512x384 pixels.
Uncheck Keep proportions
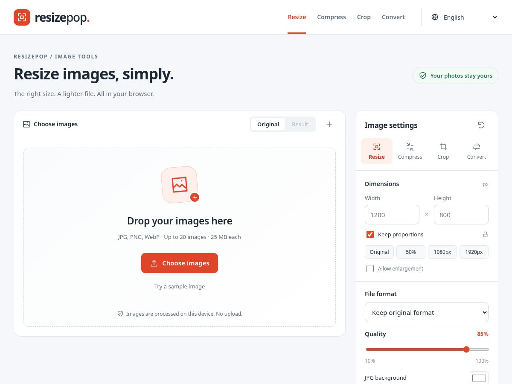[370, 234]
